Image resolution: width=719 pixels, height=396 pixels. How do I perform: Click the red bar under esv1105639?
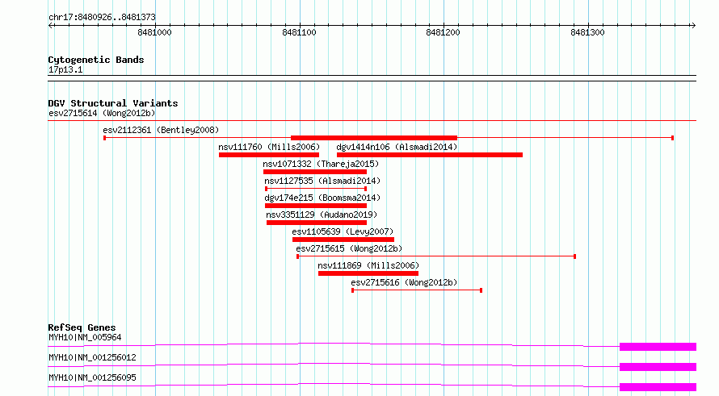click(343, 240)
